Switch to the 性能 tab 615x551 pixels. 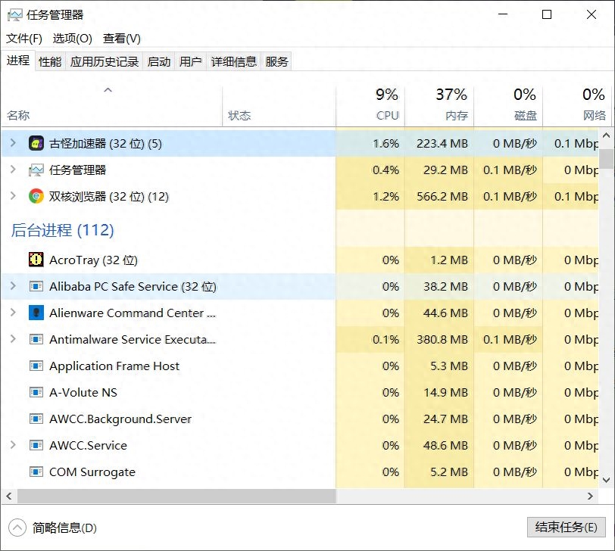48,61
